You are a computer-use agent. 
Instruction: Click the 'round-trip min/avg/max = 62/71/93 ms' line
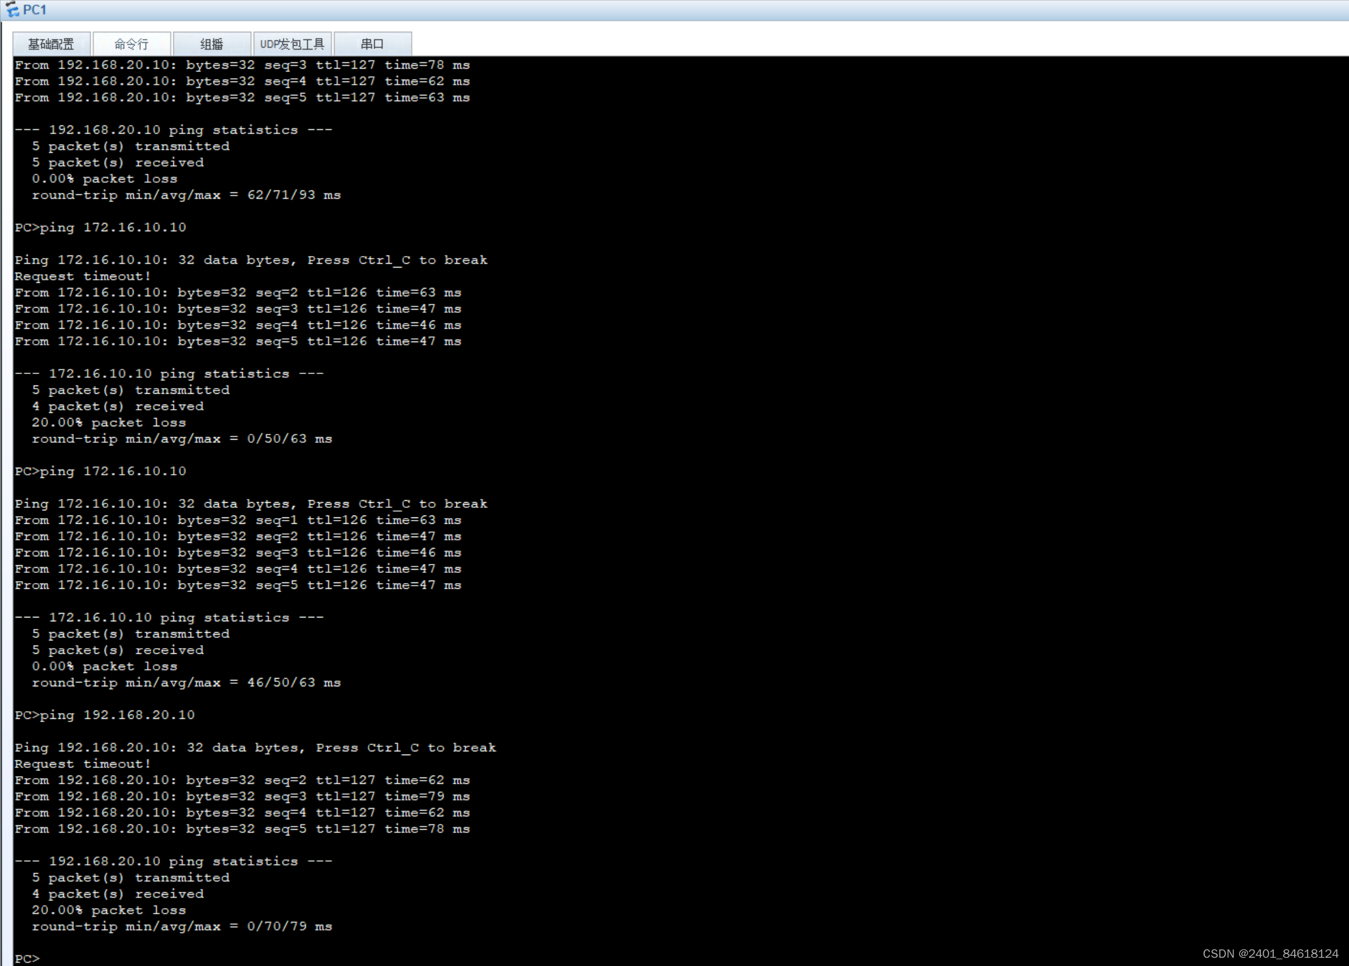pos(186,195)
